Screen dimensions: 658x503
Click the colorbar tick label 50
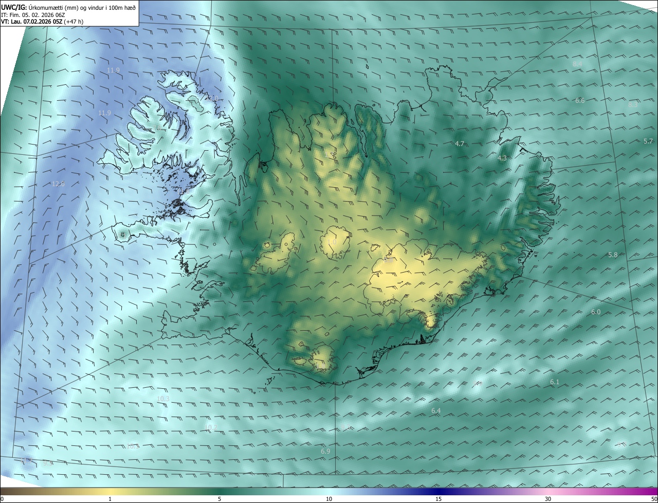pyautogui.click(x=654, y=499)
